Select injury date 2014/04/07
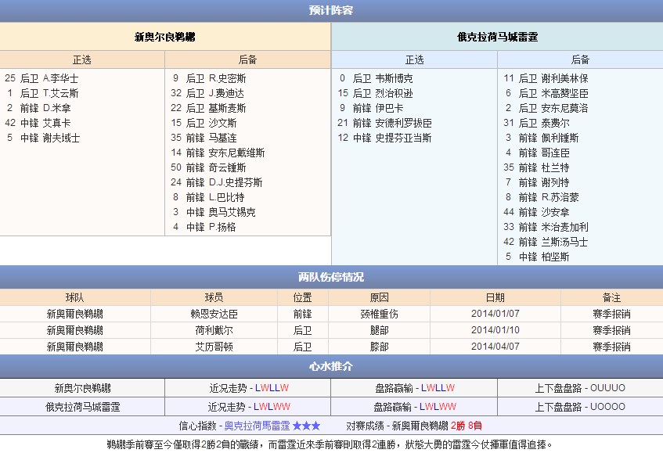This screenshot has width=663, height=453. (x=495, y=347)
